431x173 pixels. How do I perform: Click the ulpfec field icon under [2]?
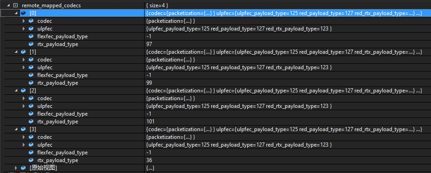click(31, 106)
